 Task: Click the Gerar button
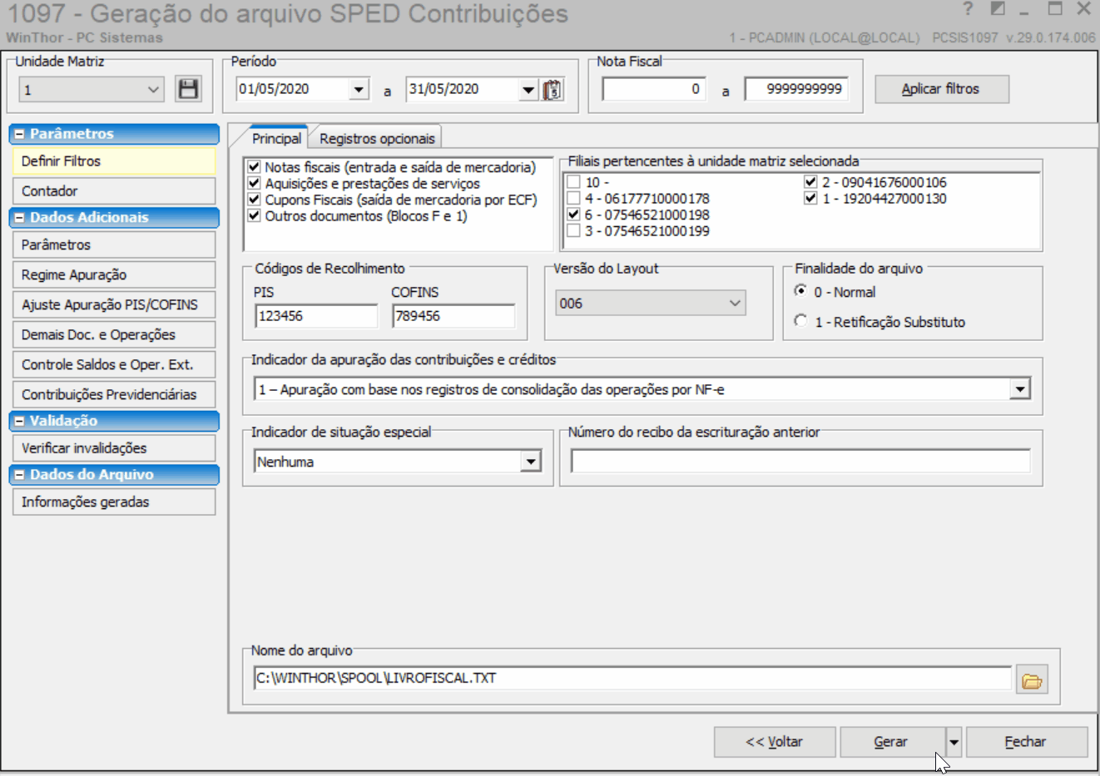pos(892,742)
